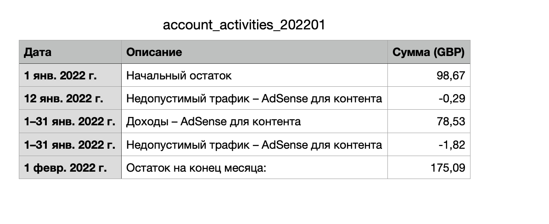Select the Описание column header
Viewport: 549px width, 224px height.
[x=254, y=52]
